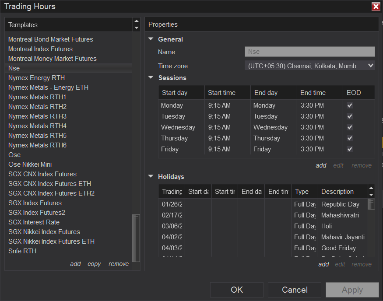Toggle EOD checkbox for Monday session
Screen dimensions: 383x301
click(x=350, y=105)
